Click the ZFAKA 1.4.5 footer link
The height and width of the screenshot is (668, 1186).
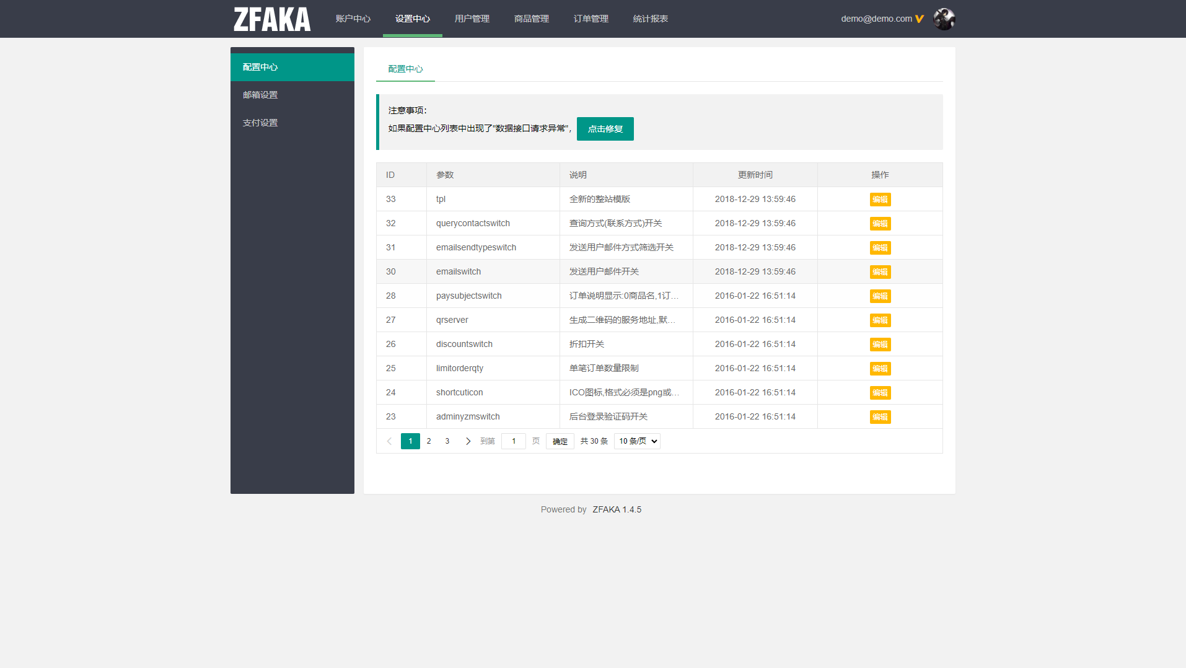point(617,509)
